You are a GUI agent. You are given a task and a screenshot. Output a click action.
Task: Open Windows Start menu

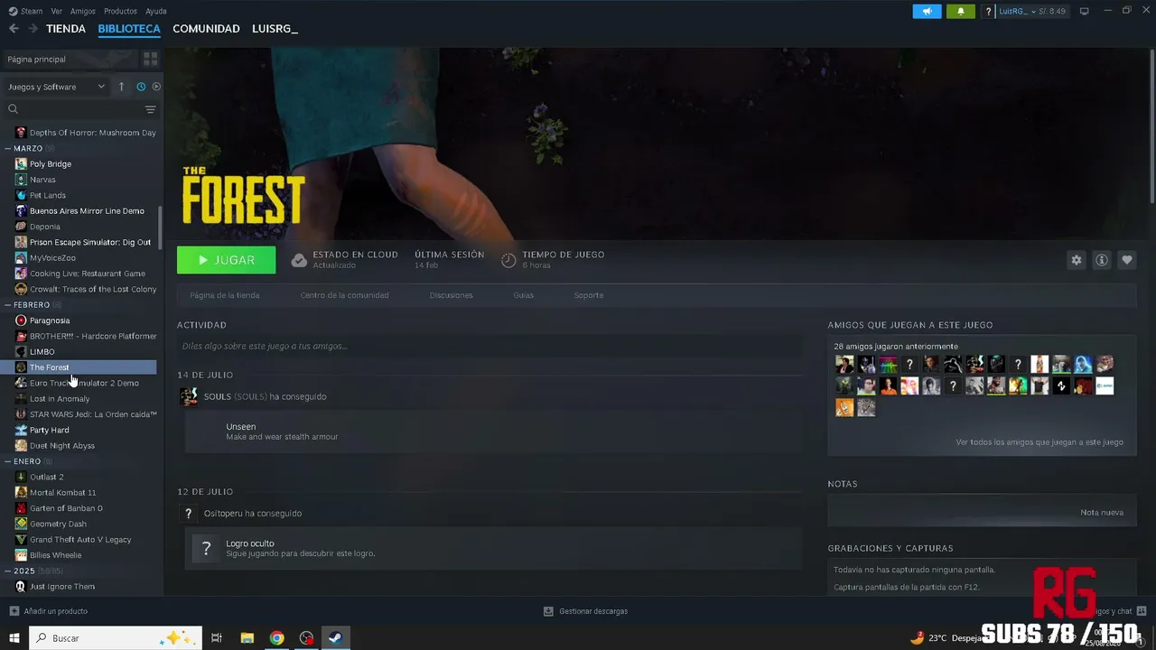(14, 637)
